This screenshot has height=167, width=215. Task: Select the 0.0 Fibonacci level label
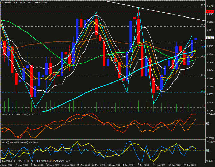(x=204, y=106)
